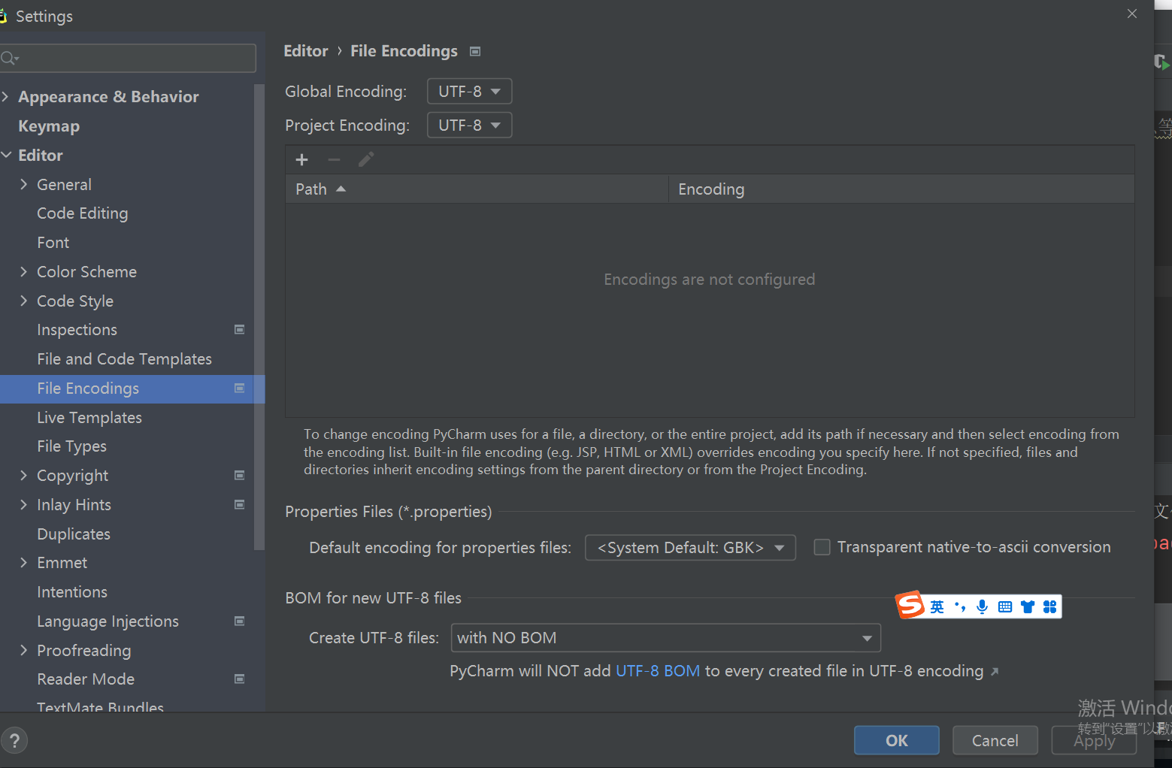Viewport: 1172px width, 768px height.
Task: Expand the Inlay Hints node
Action: (x=23, y=504)
